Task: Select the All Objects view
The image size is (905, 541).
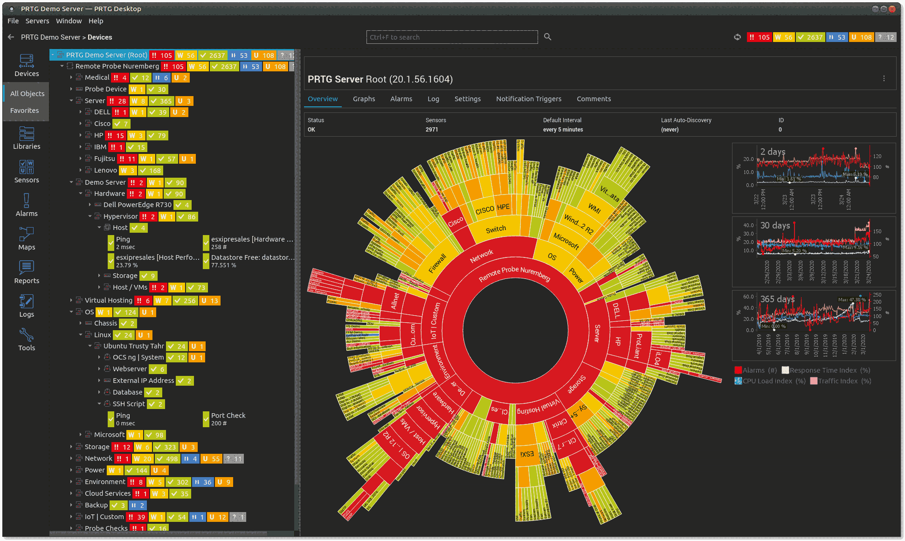Action: pos(26,93)
